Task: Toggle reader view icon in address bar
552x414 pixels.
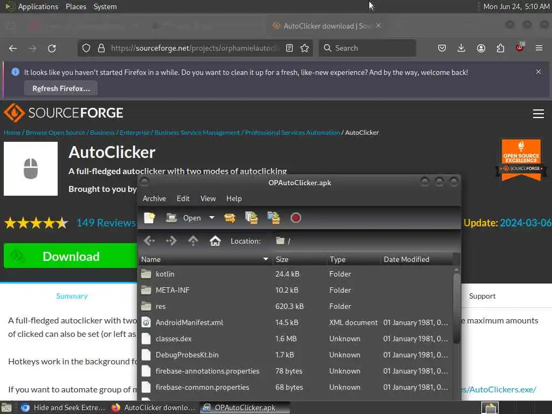Action: [289, 48]
